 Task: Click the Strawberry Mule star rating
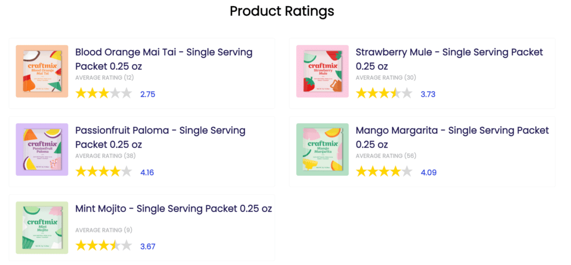click(x=384, y=94)
